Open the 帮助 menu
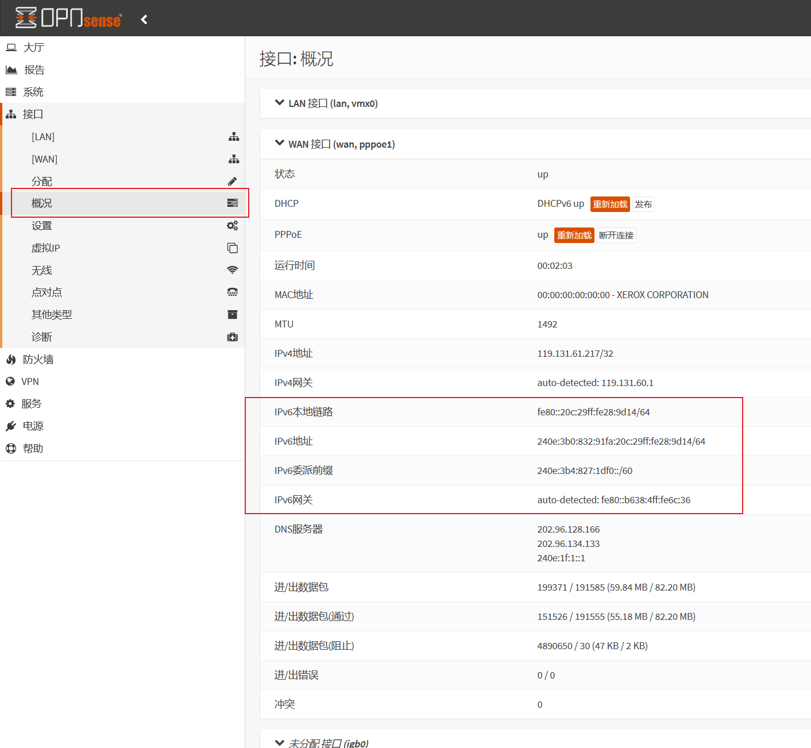 click(122, 449)
